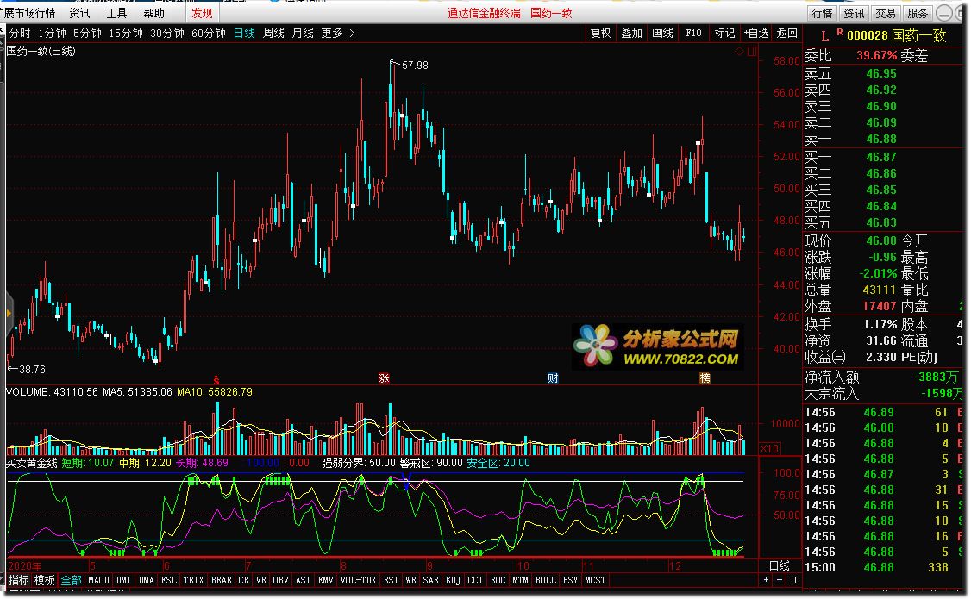Click the 叠加 overlay button

pos(631,34)
